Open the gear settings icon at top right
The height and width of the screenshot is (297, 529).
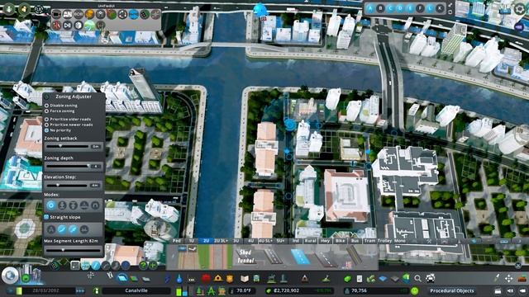coord(520,9)
